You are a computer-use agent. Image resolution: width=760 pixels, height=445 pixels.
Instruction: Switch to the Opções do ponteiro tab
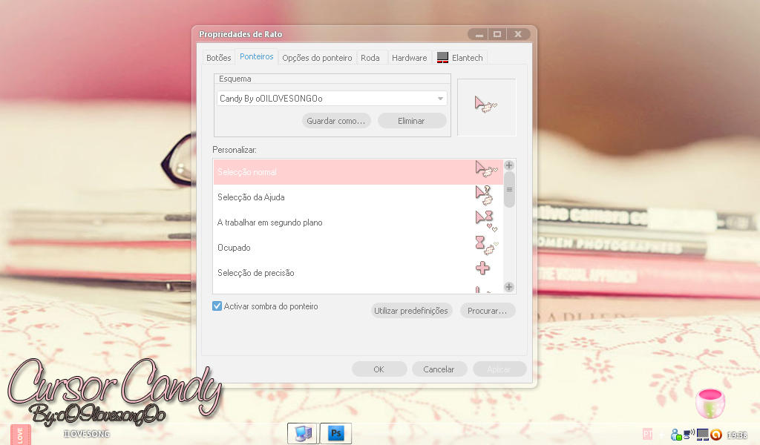[x=317, y=58]
